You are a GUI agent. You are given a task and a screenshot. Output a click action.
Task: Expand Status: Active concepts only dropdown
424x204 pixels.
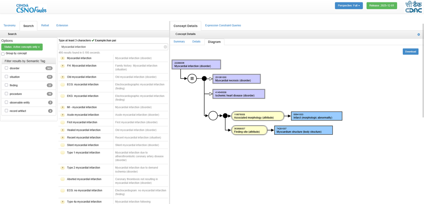(22, 47)
